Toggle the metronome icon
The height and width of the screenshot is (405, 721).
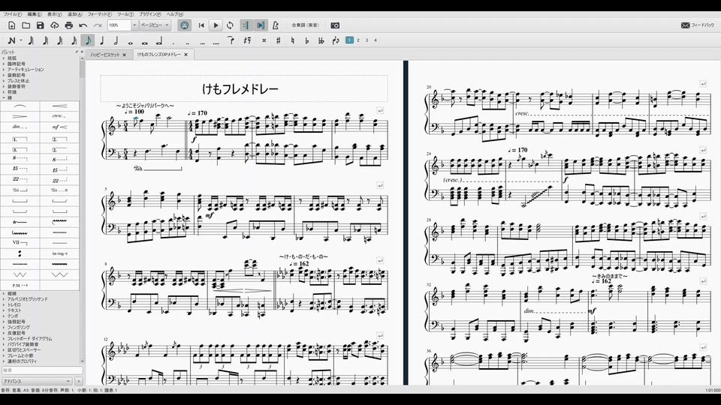tap(275, 25)
